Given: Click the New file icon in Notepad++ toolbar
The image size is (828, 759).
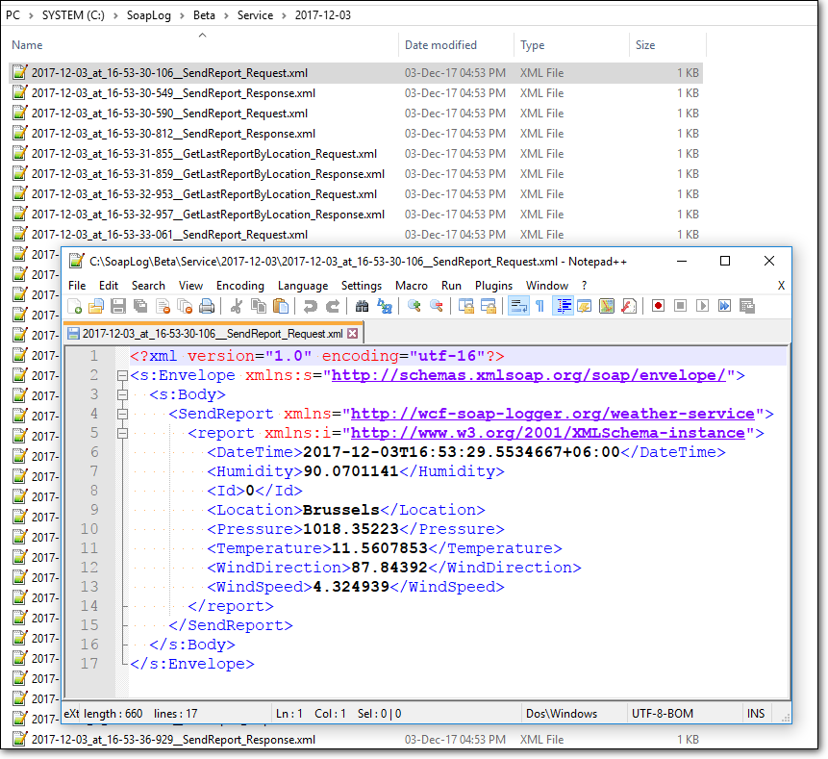Looking at the screenshot, I should 75,307.
